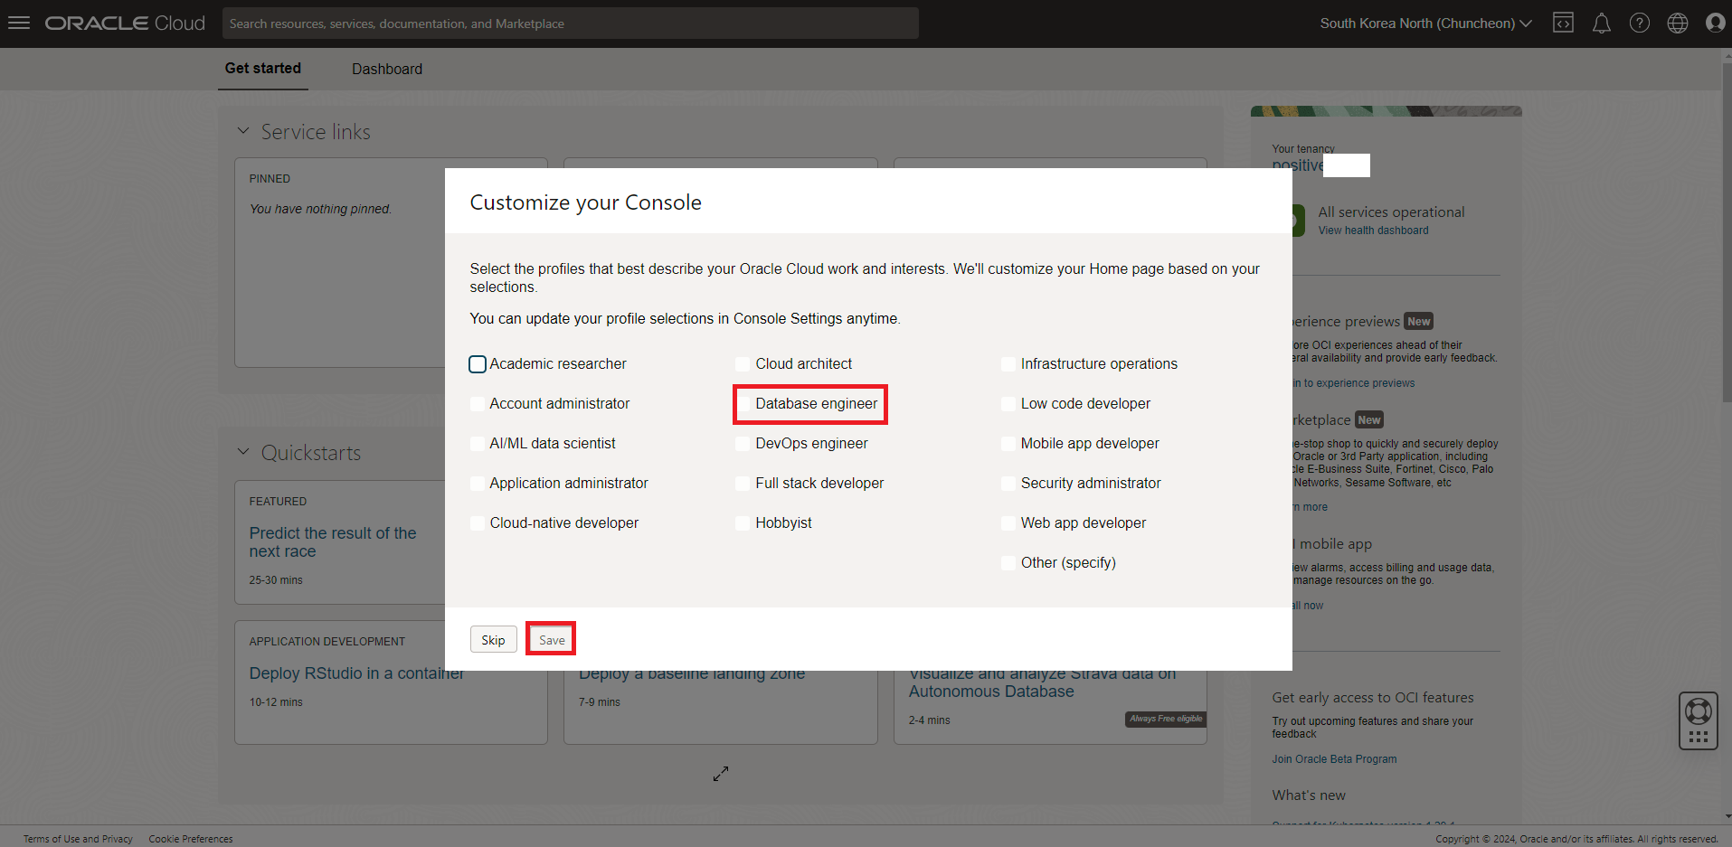This screenshot has width=1732, height=847.
Task: Open Terms of Use and Privacy link
Action: click(78, 839)
